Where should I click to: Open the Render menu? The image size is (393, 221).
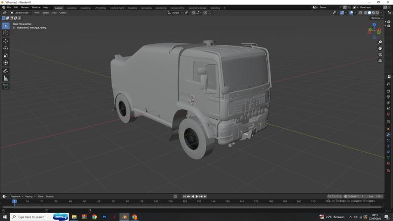pos(25,7)
